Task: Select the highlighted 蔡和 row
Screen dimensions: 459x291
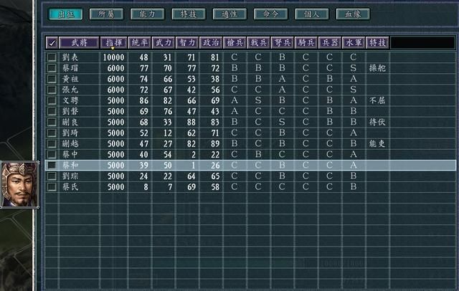Action: [x=215, y=165]
